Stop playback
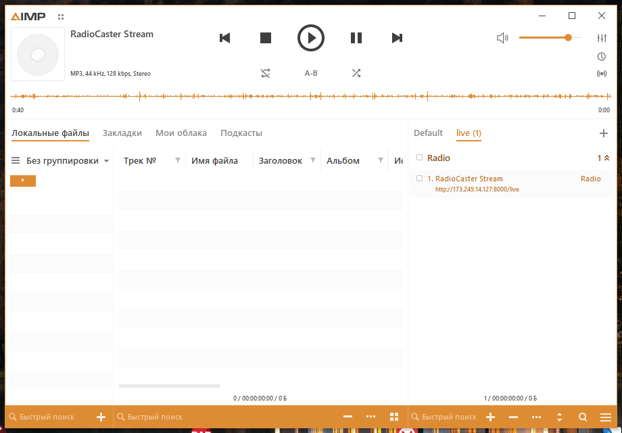This screenshot has width=622, height=433. [x=266, y=38]
